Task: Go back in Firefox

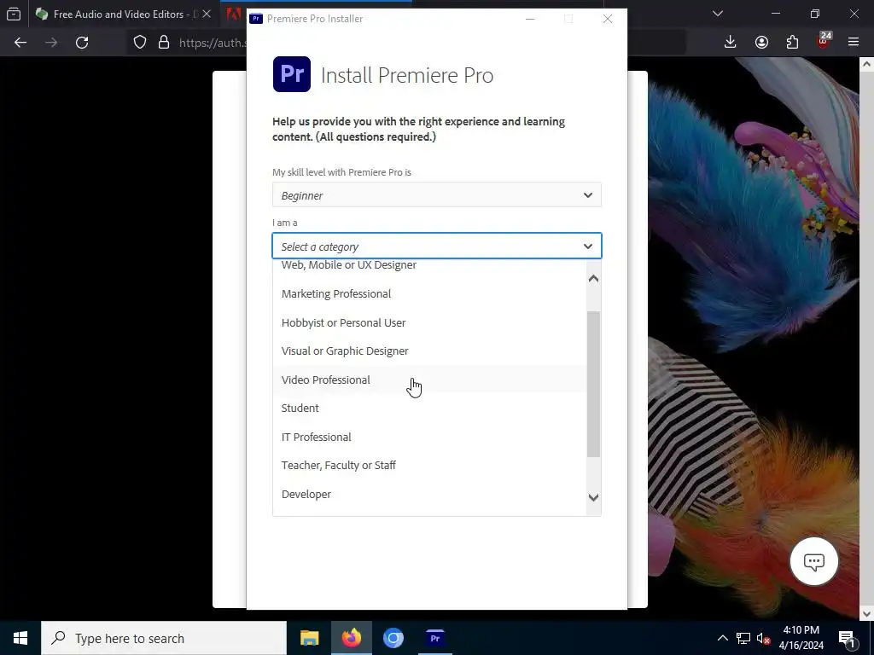Action: click(x=20, y=43)
